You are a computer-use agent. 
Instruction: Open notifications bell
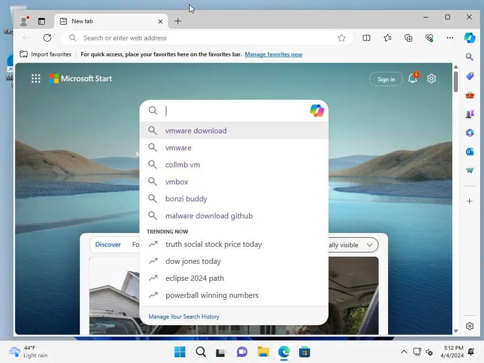413,78
